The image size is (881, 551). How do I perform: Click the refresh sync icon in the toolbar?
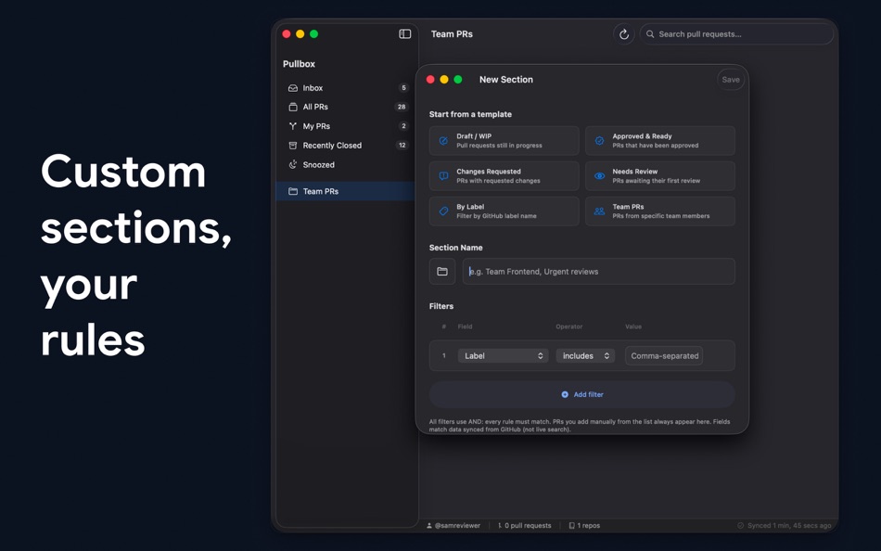pyautogui.click(x=624, y=33)
